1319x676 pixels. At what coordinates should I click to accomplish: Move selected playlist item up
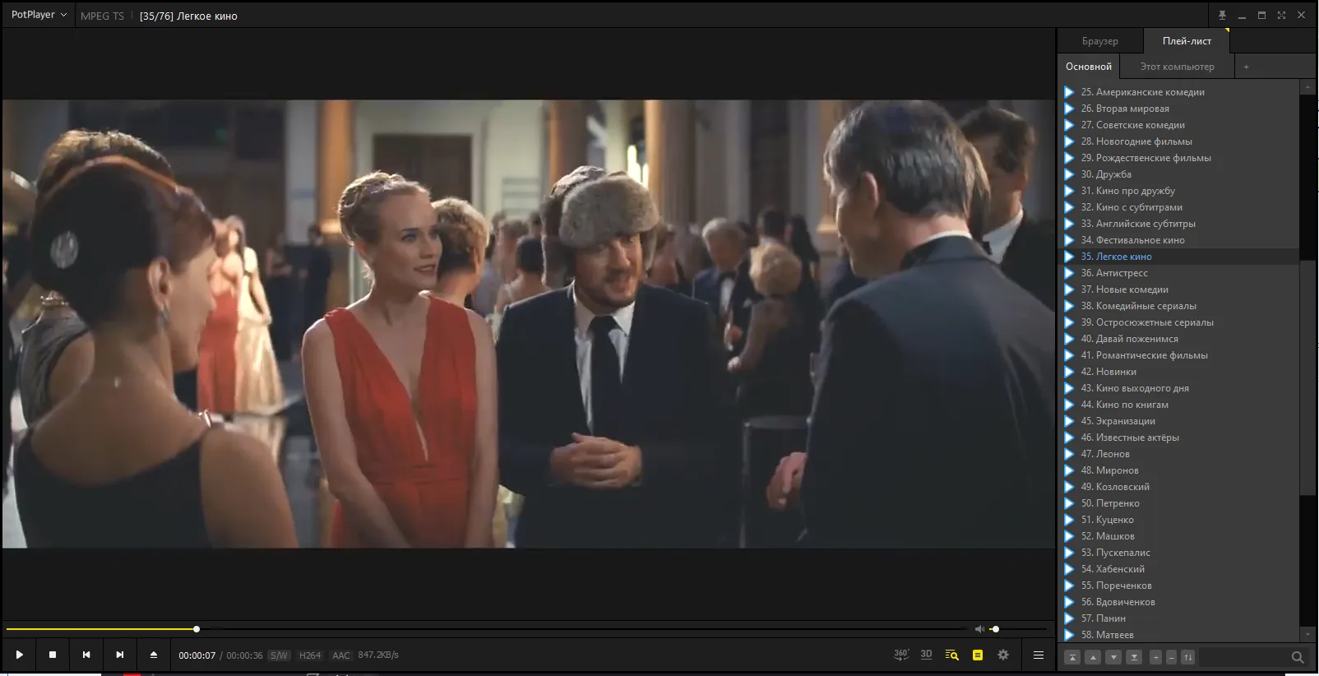coord(1093,657)
